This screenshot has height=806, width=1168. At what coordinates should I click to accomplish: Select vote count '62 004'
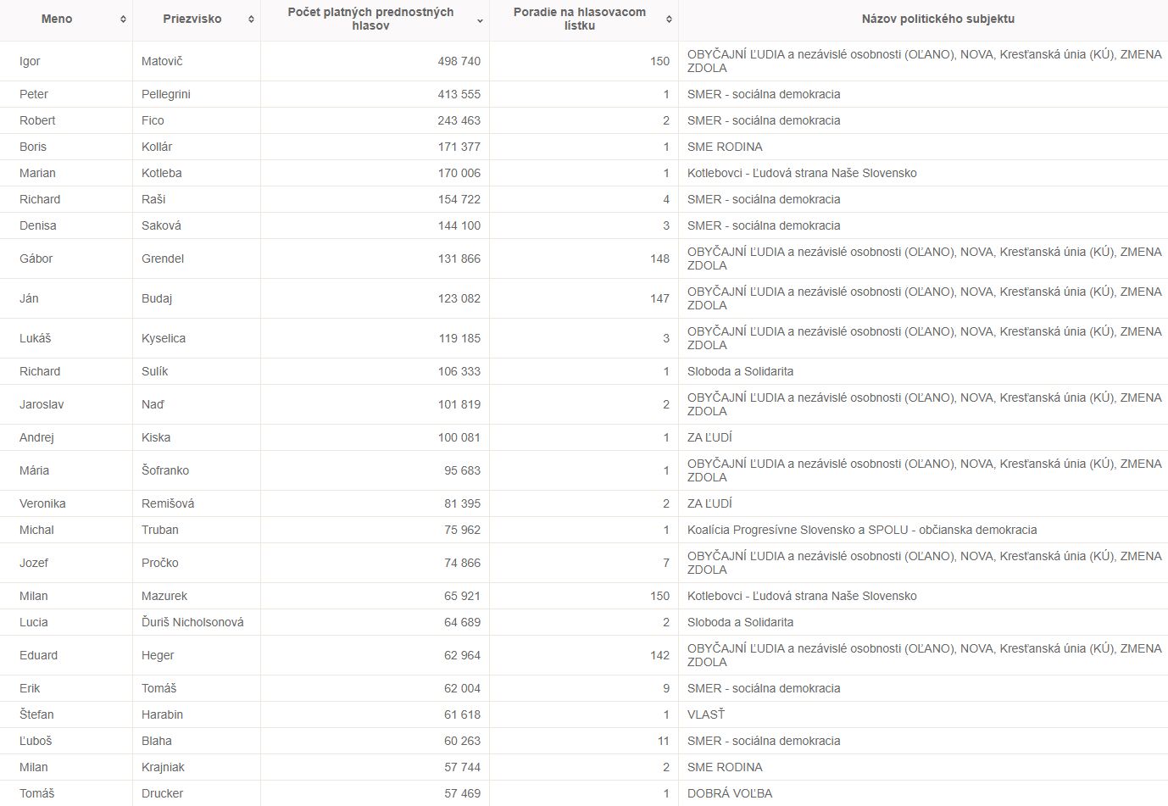point(463,688)
